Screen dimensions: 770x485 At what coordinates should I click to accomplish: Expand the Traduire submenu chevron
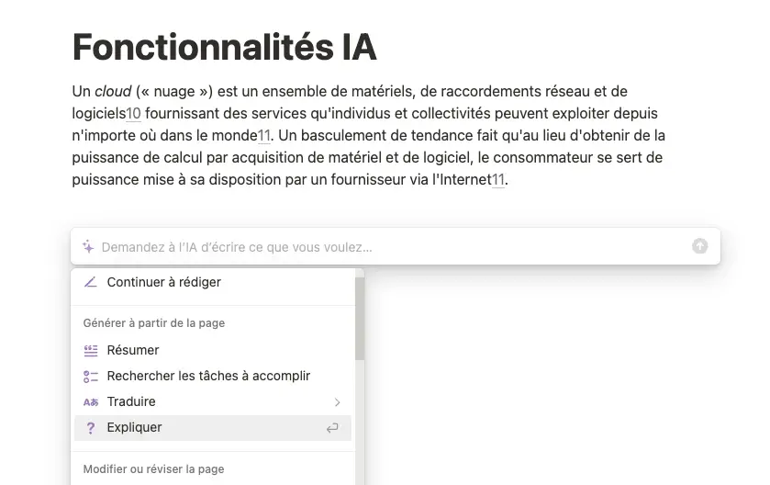(x=338, y=402)
